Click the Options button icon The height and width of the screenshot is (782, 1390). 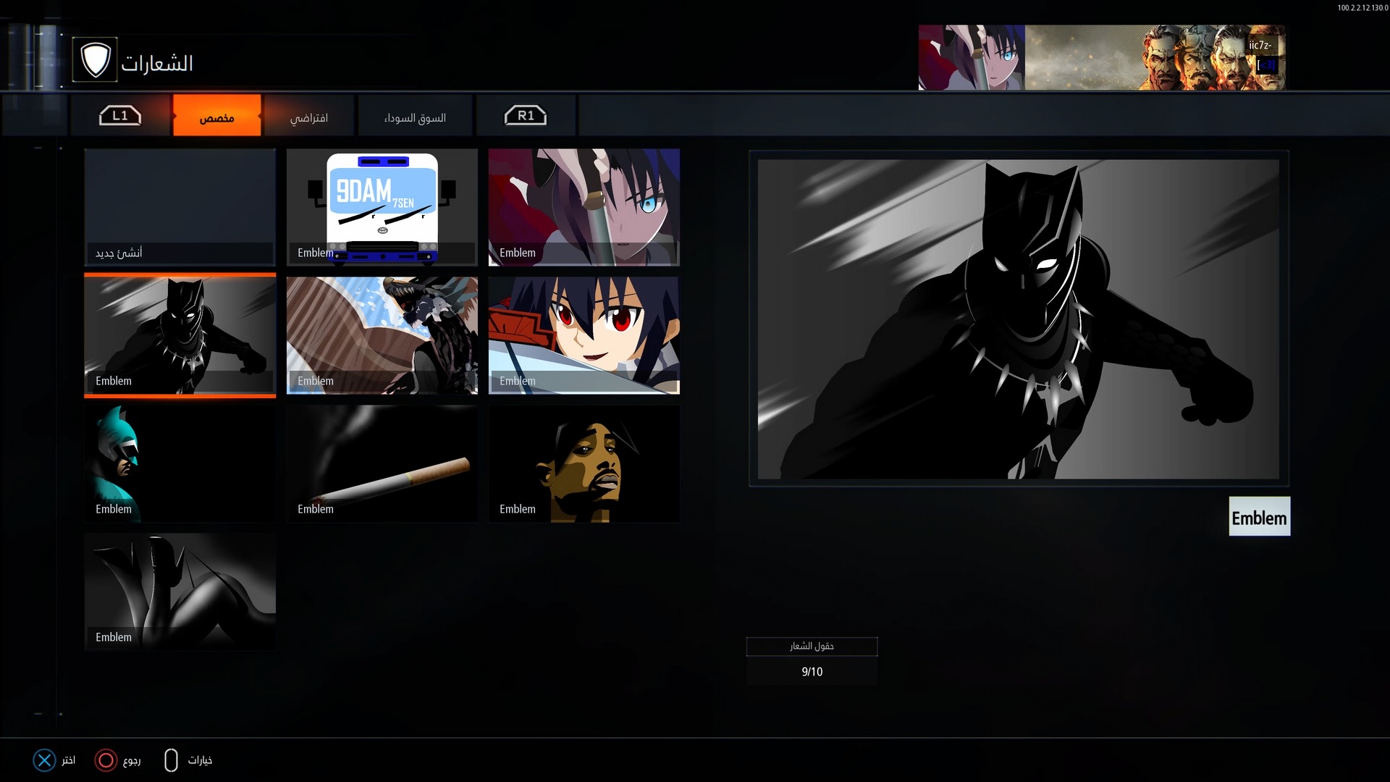pos(171,760)
